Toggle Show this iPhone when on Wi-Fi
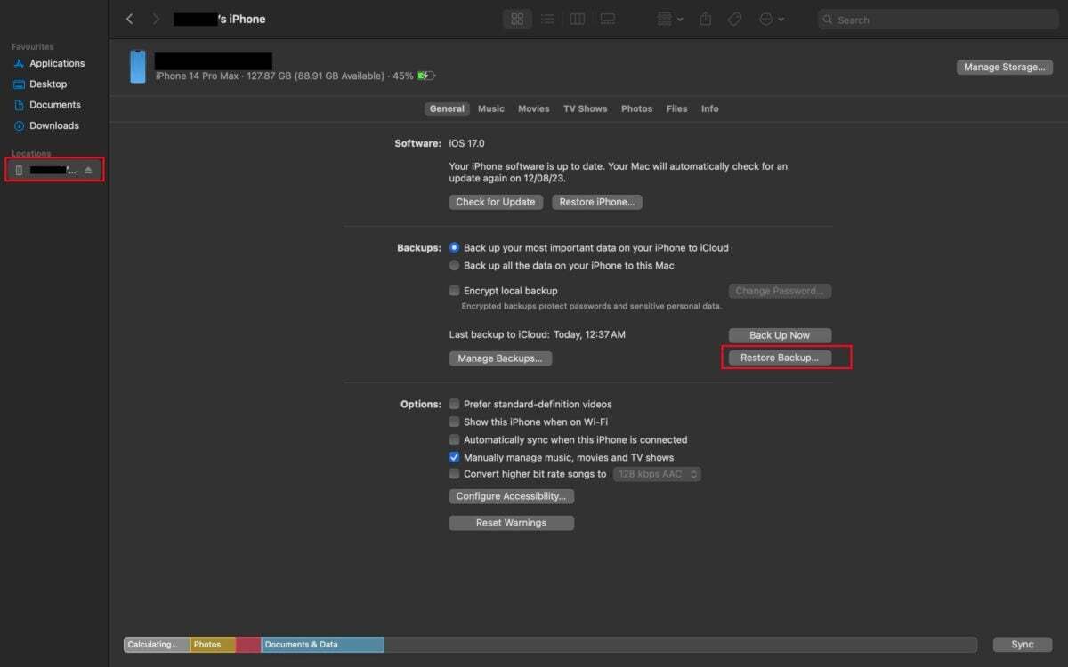1068x667 pixels. click(x=455, y=422)
